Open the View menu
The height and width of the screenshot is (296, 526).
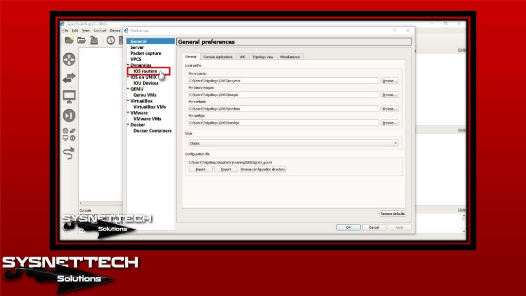tap(86, 30)
